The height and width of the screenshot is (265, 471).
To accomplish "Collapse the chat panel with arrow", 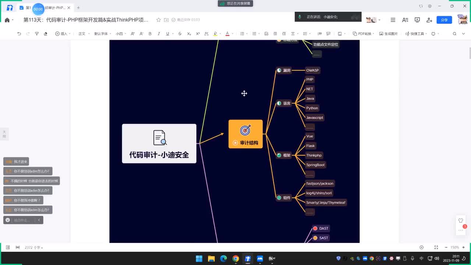I will [39, 220].
